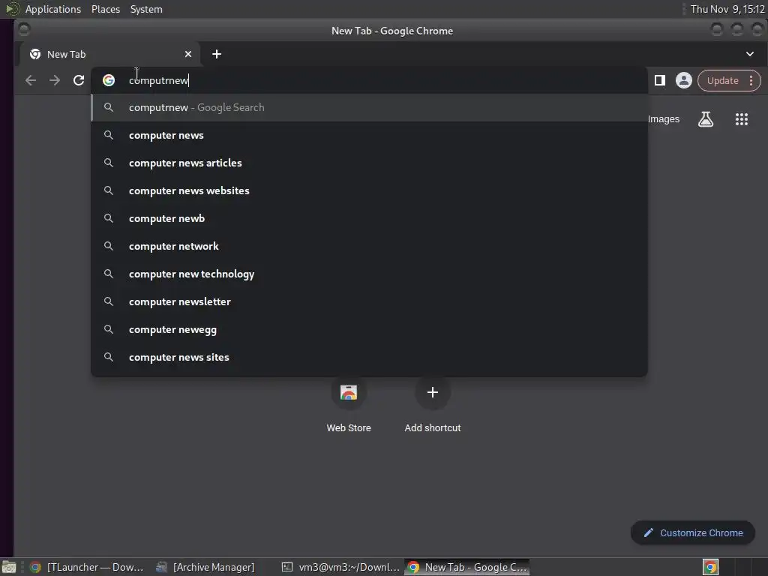Choose 'computer news websites' suggestion

click(x=369, y=190)
